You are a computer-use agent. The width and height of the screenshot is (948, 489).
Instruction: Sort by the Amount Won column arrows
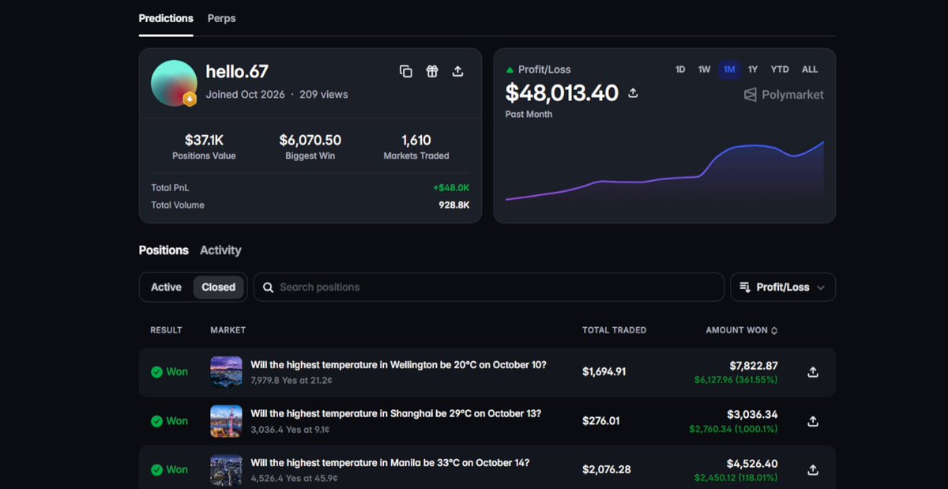click(x=774, y=330)
